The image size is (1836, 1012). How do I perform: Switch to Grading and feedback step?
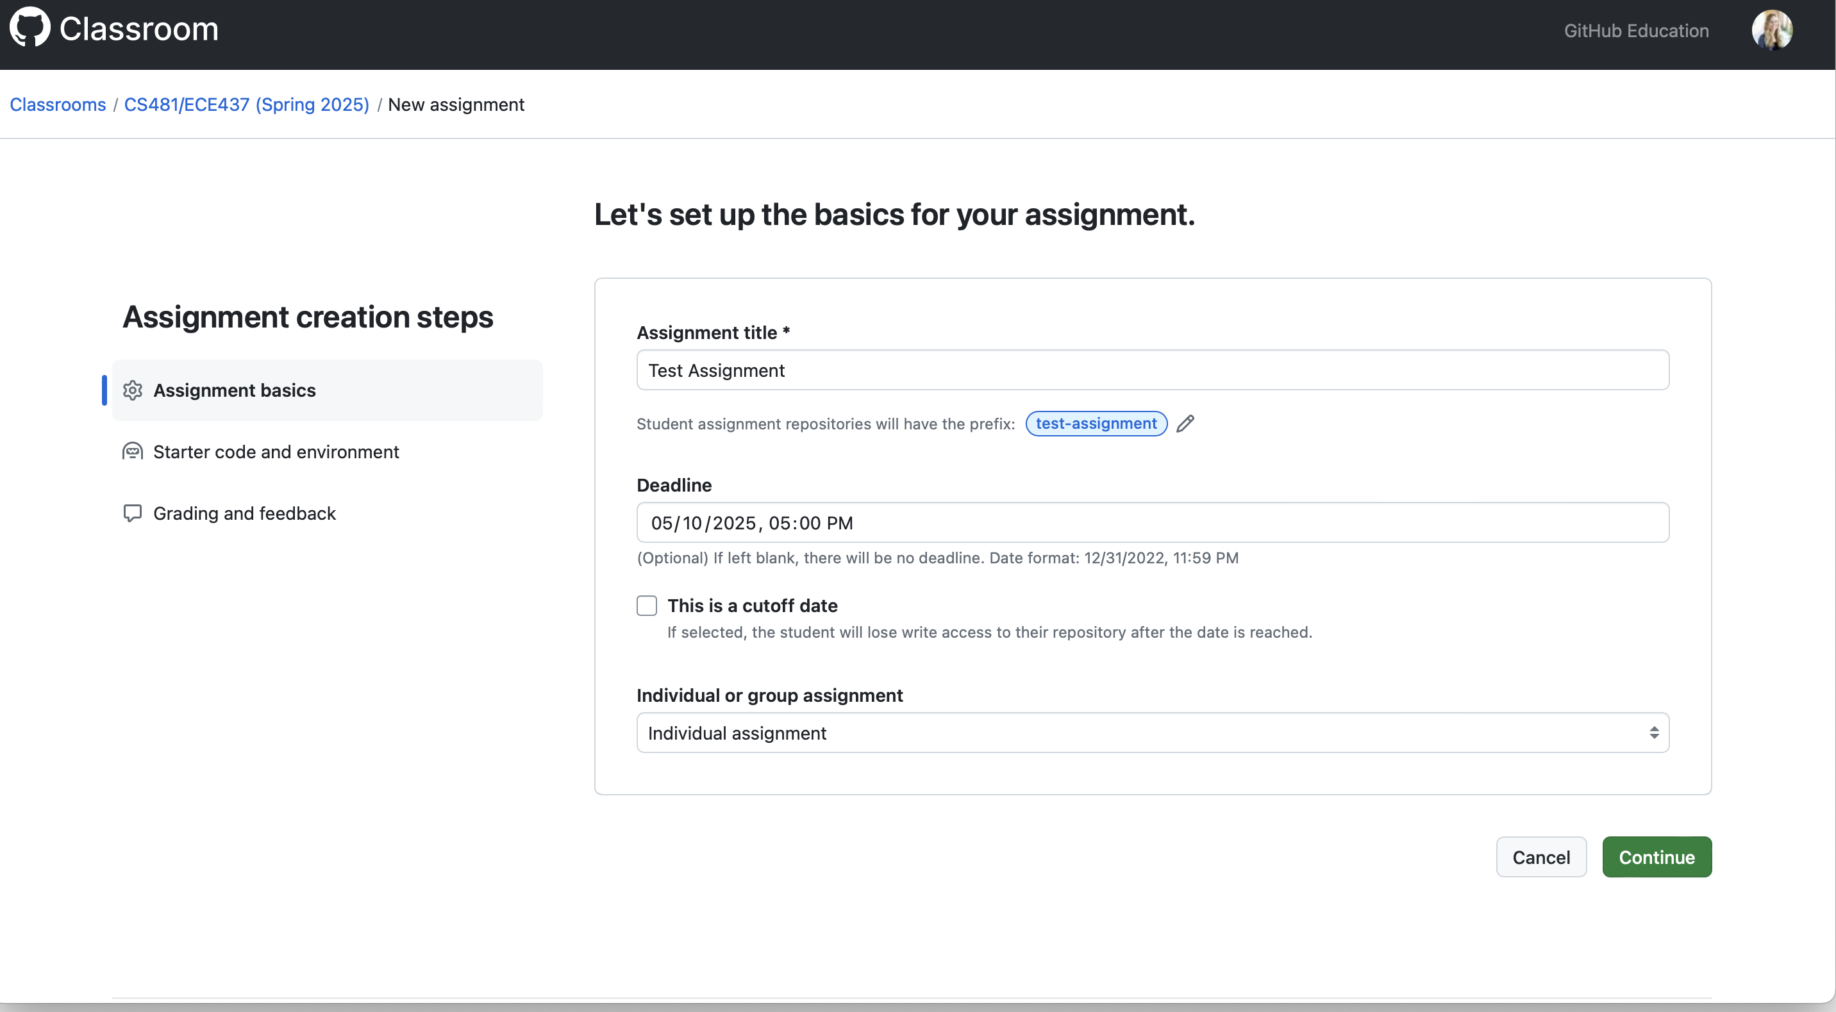point(244,513)
